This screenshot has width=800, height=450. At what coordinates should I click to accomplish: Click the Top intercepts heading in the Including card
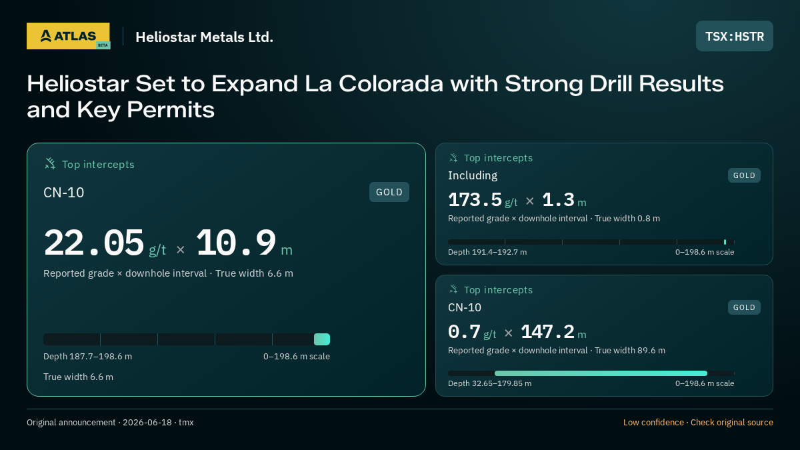(498, 158)
